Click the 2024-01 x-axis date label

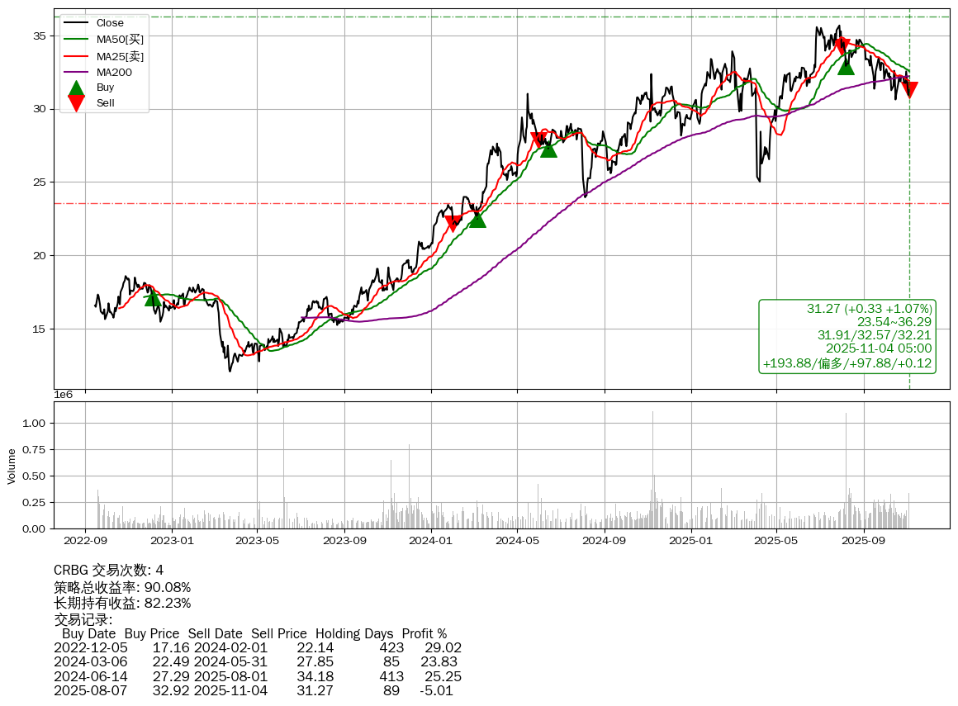coord(430,542)
